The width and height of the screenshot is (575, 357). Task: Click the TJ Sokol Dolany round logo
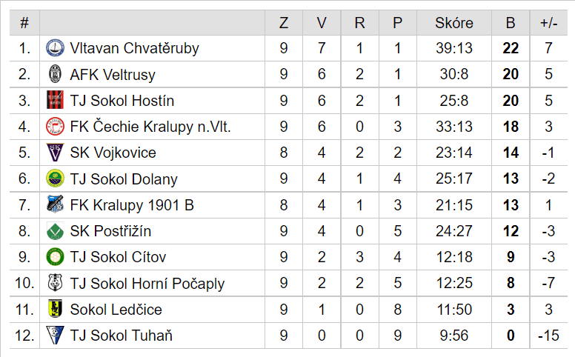(x=55, y=178)
